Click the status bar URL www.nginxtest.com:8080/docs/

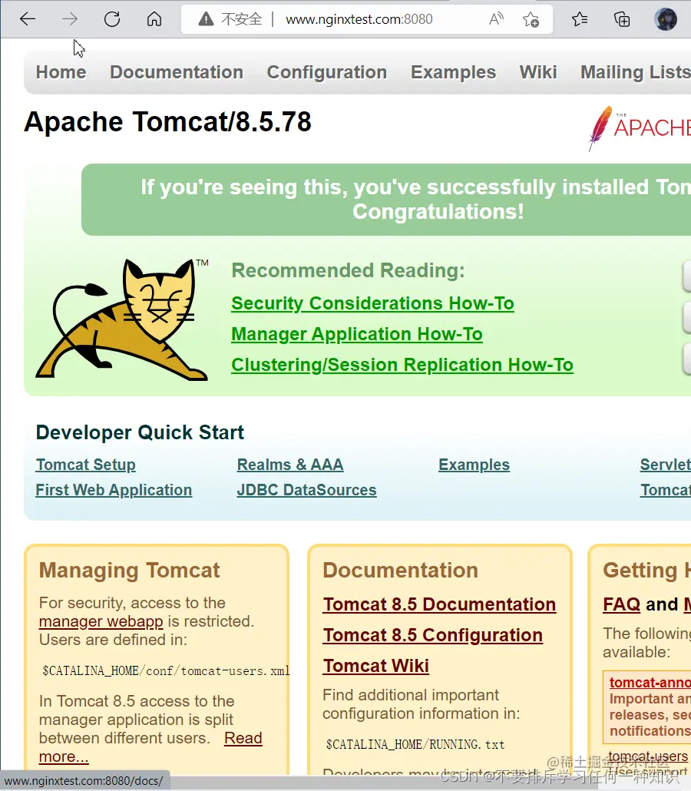(x=83, y=781)
